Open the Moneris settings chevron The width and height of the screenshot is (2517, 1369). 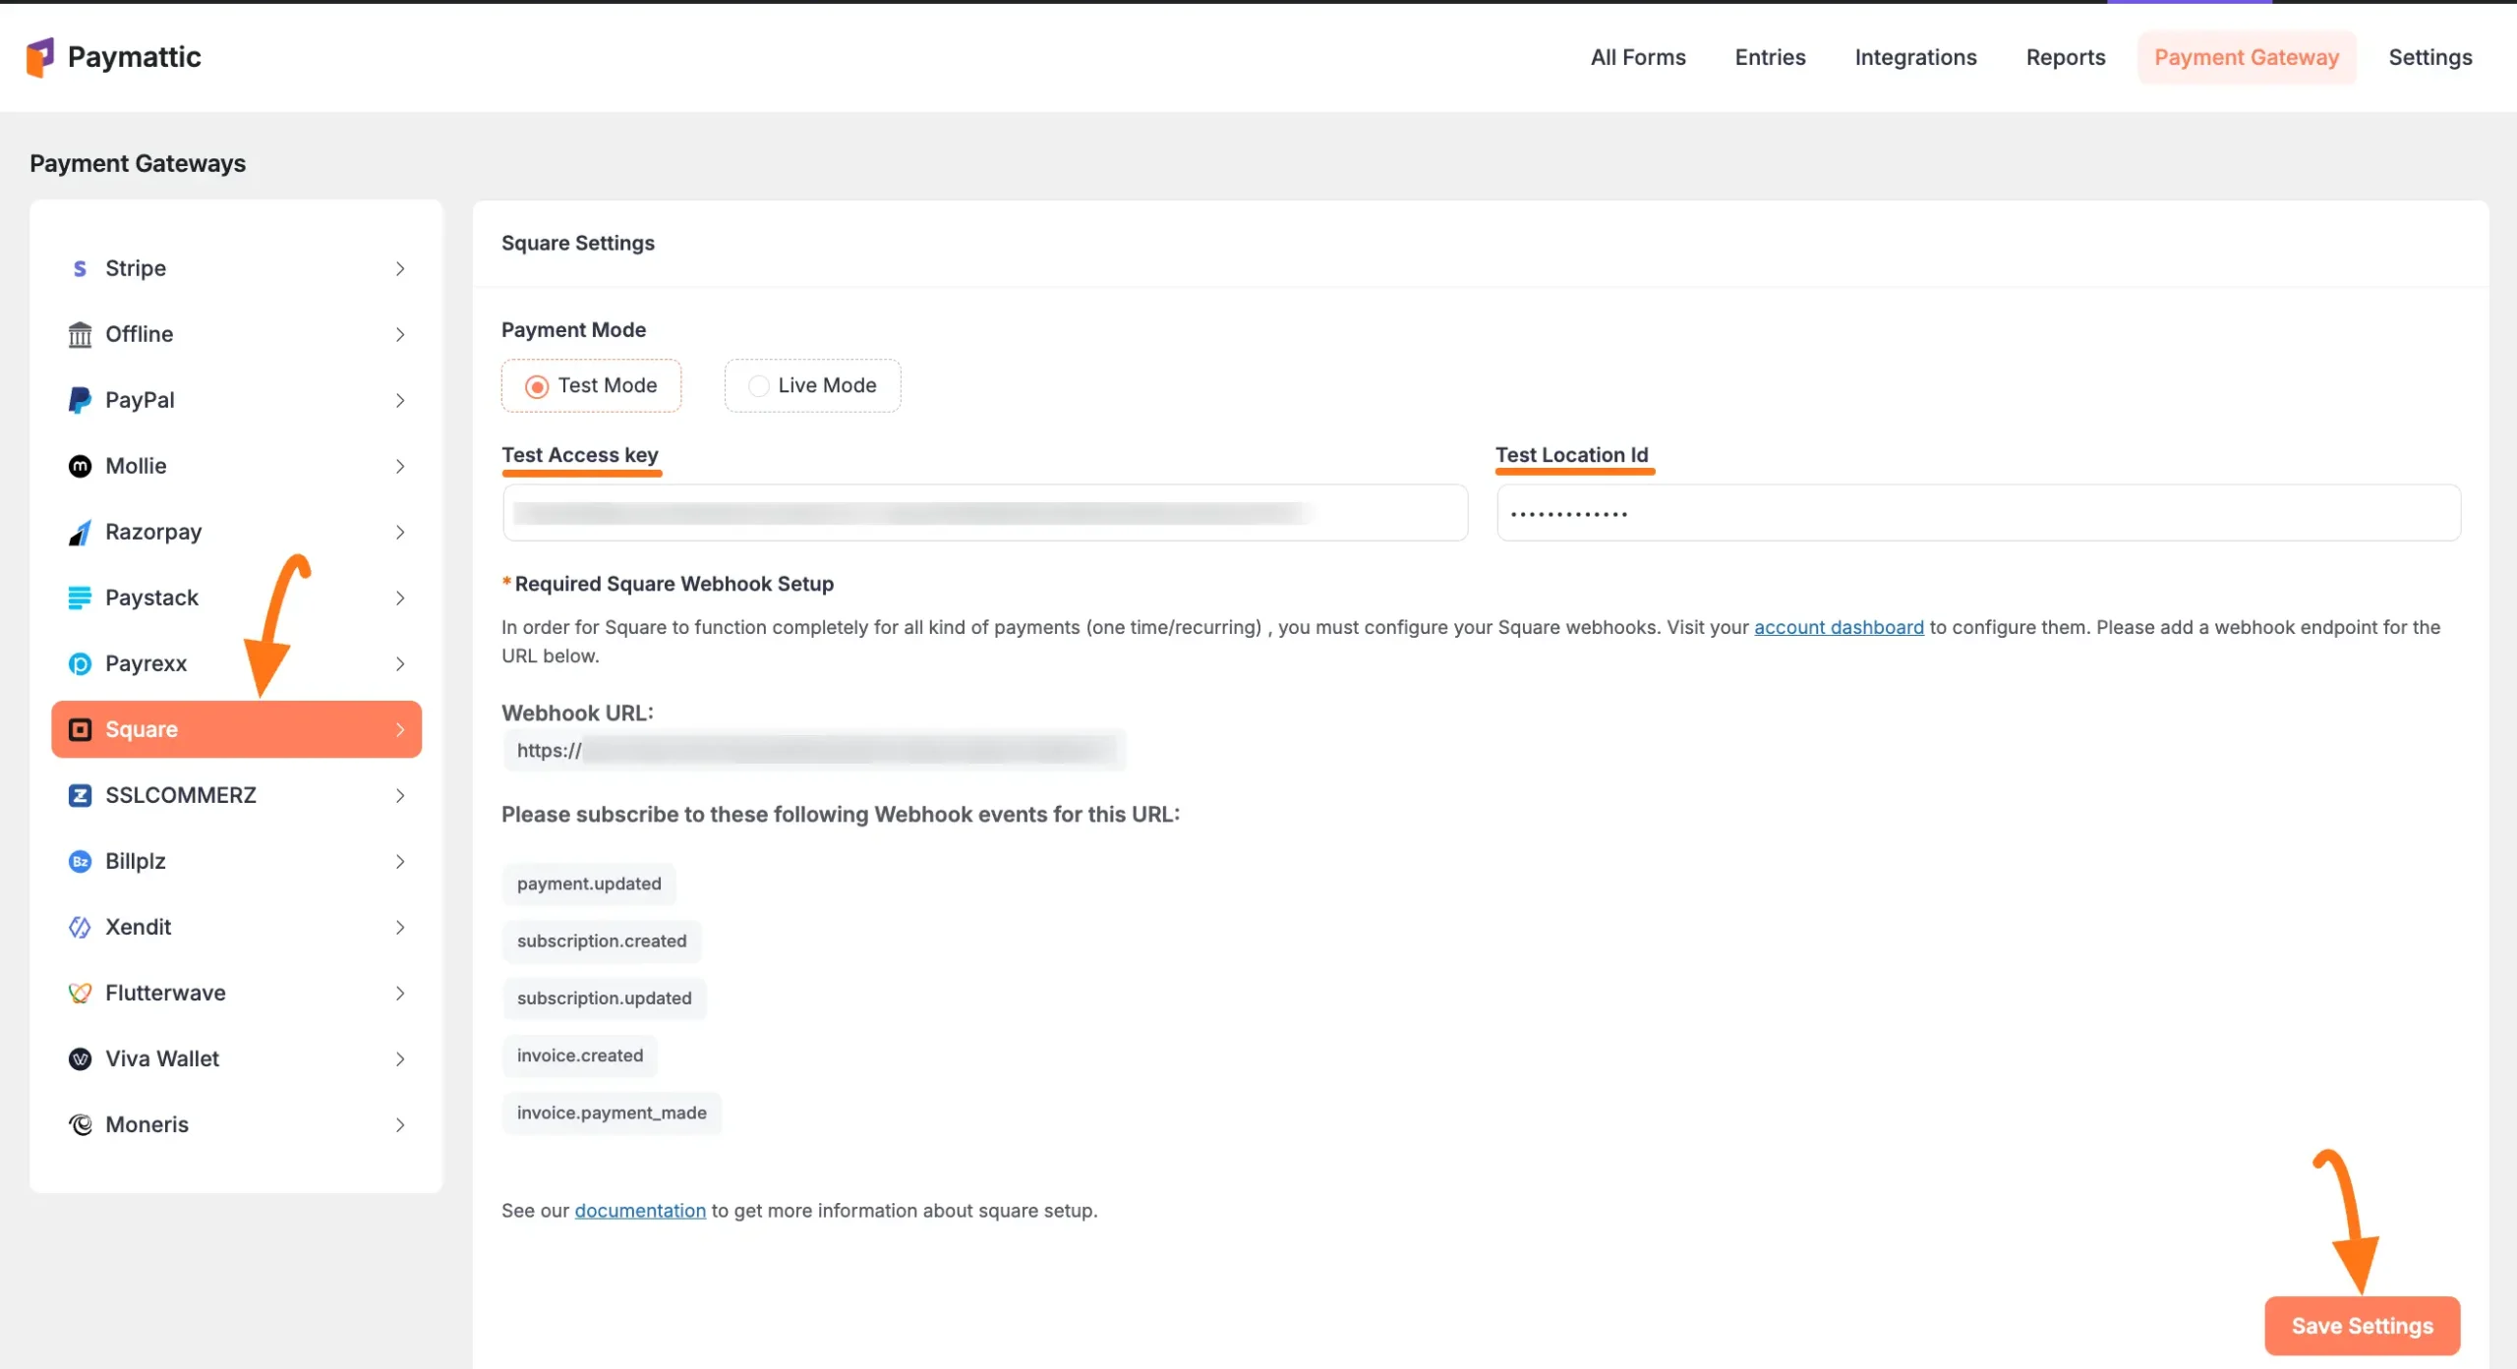(399, 1124)
